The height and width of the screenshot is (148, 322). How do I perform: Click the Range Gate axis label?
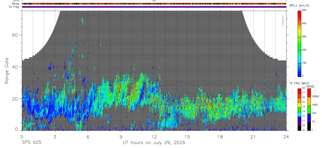tap(7, 71)
